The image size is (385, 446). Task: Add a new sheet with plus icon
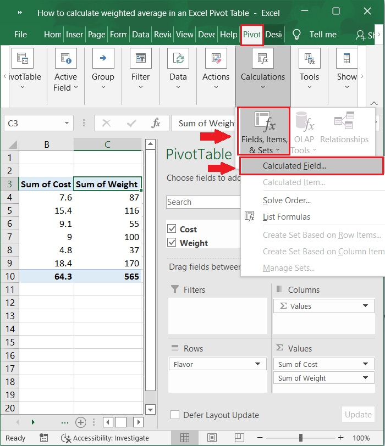pos(81,422)
